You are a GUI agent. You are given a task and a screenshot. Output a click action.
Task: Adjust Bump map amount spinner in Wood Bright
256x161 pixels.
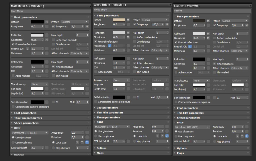coord(163,24)
